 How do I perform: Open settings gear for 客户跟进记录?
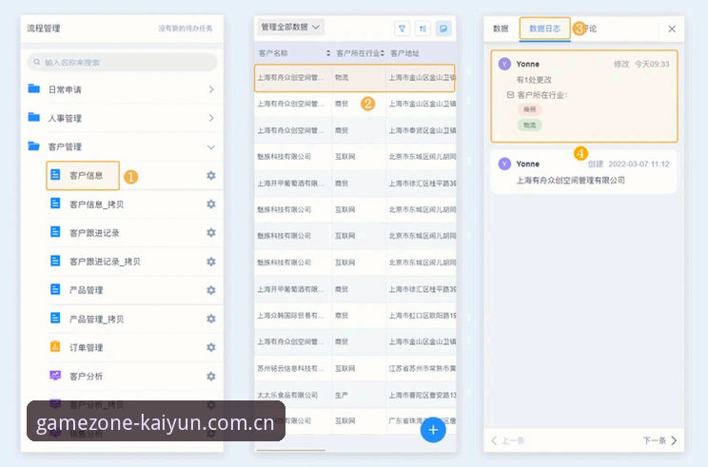point(211,232)
